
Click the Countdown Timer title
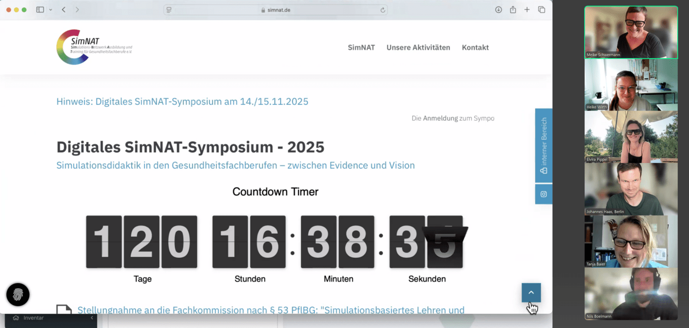pyautogui.click(x=275, y=191)
